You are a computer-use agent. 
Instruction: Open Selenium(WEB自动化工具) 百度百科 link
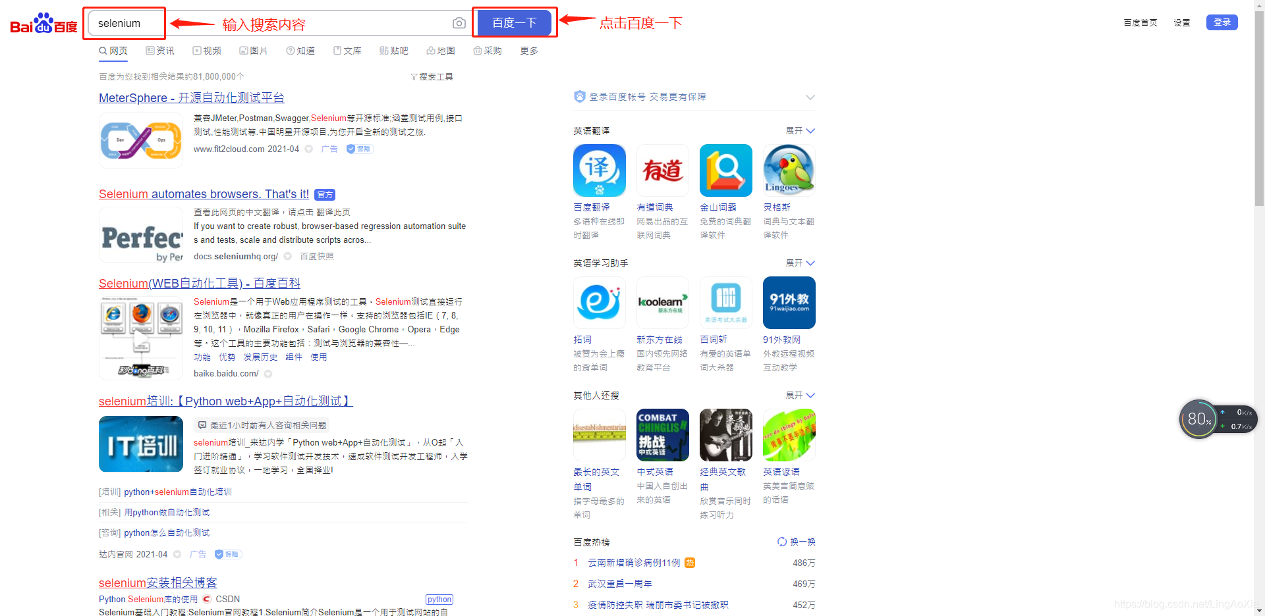point(200,284)
